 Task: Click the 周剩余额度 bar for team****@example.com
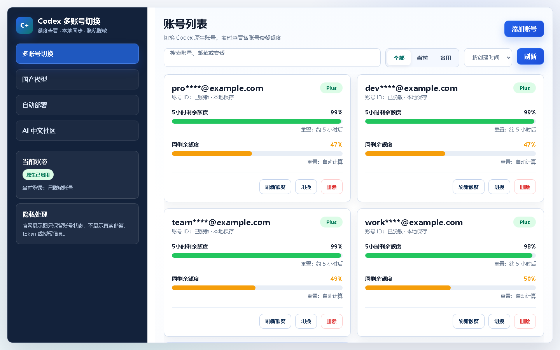pyautogui.click(x=257, y=288)
